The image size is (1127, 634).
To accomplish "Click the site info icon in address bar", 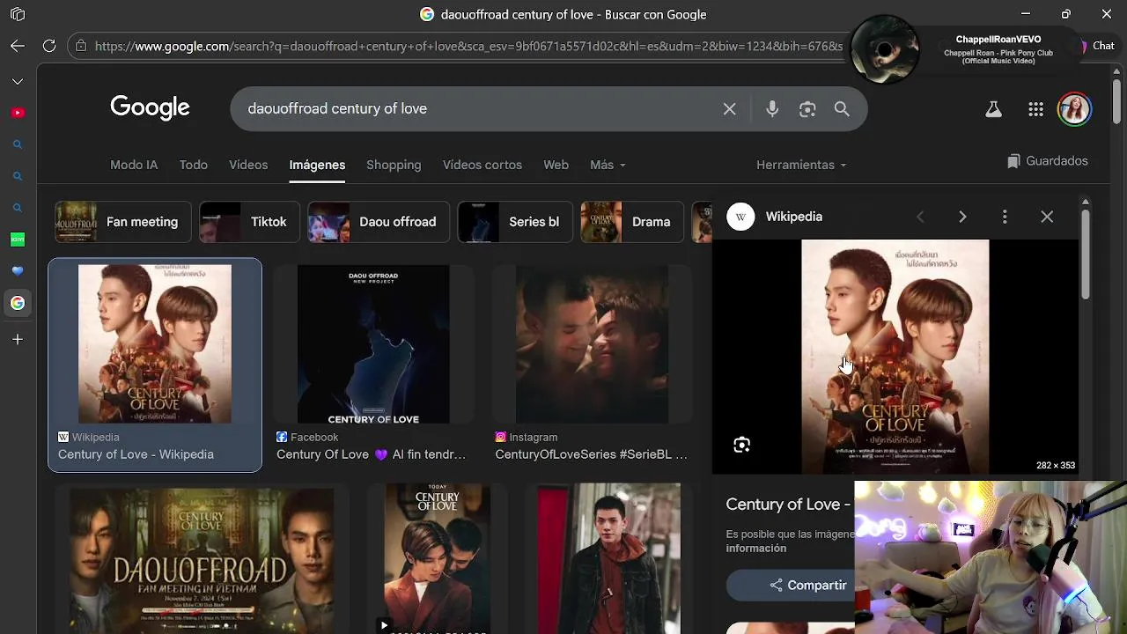I will click(x=81, y=46).
